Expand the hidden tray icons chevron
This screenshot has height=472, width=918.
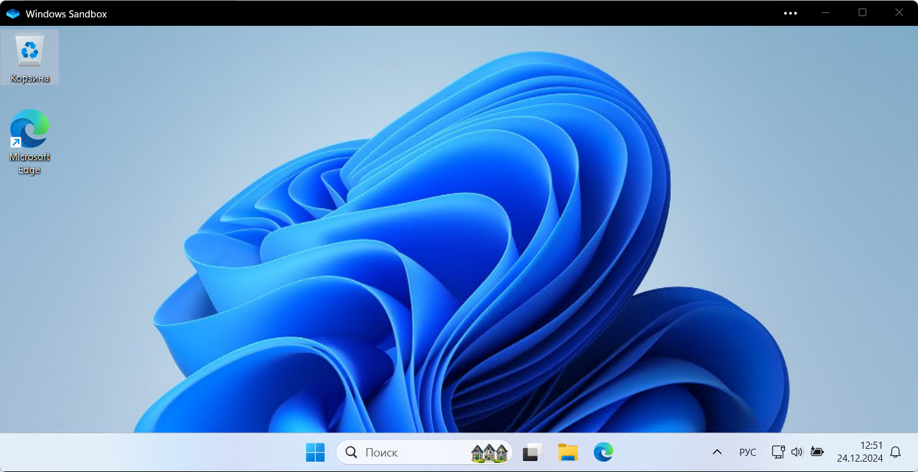717,453
